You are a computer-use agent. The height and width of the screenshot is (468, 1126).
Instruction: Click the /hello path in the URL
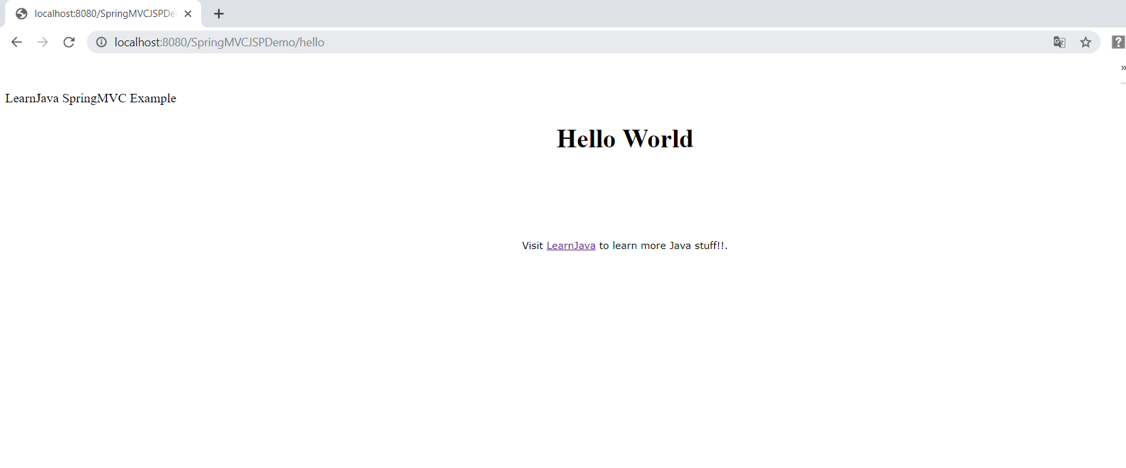pos(311,42)
